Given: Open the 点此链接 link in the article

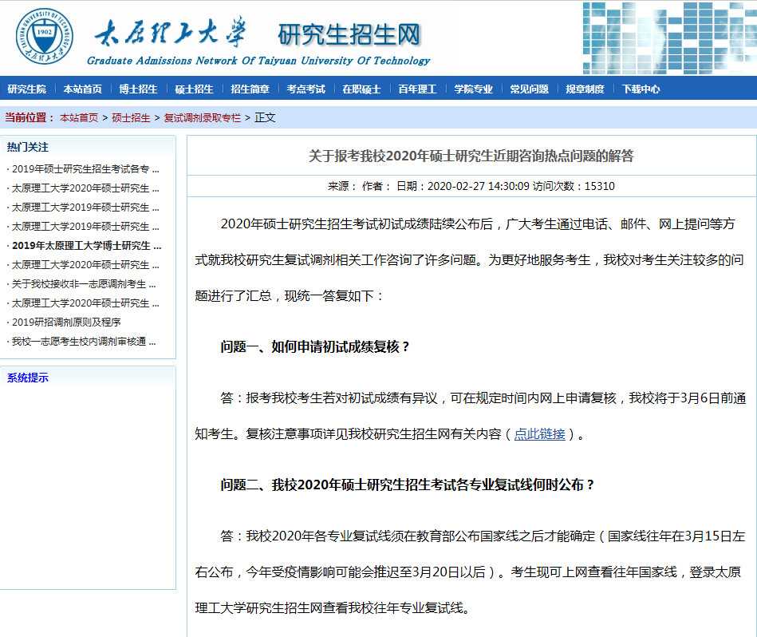Looking at the screenshot, I should pyautogui.click(x=539, y=434).
